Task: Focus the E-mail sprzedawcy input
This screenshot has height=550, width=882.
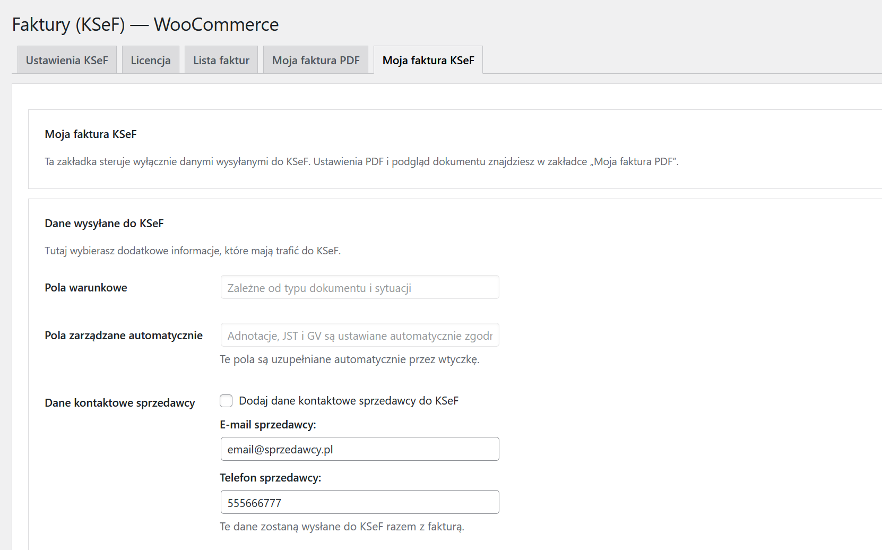Action: [x=360, y=449]
